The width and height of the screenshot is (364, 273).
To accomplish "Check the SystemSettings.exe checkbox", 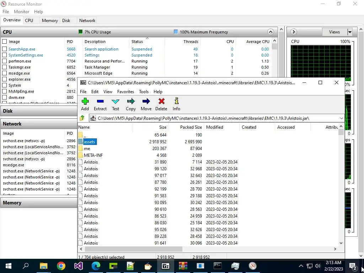I will [4, 55].
